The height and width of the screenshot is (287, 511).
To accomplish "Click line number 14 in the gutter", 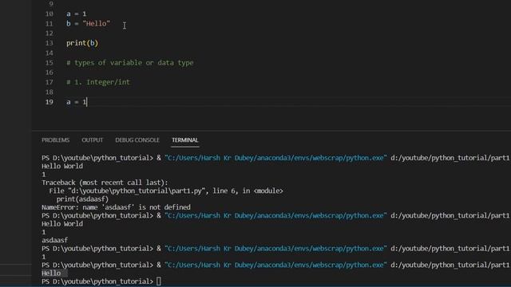I will 50,53.
